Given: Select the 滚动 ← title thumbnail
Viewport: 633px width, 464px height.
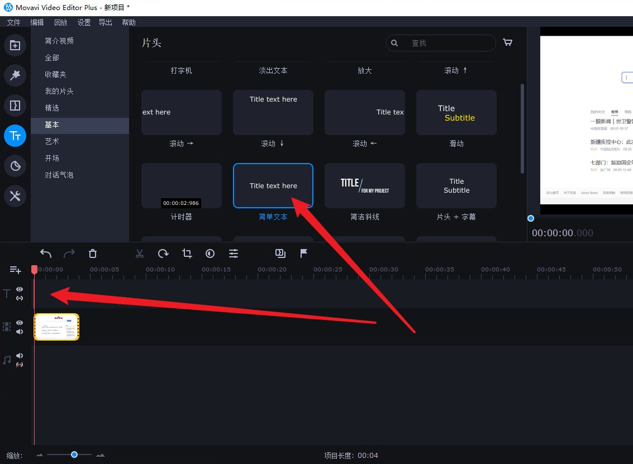Looking at the screenshot, I should point(364,112).
